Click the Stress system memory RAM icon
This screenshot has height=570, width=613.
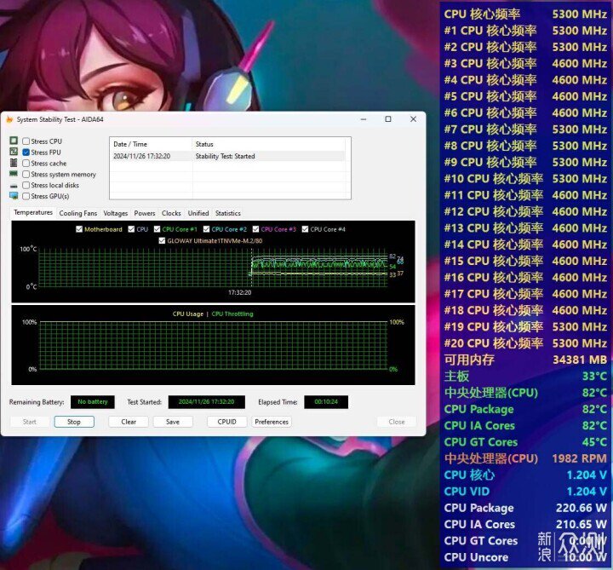14,173
